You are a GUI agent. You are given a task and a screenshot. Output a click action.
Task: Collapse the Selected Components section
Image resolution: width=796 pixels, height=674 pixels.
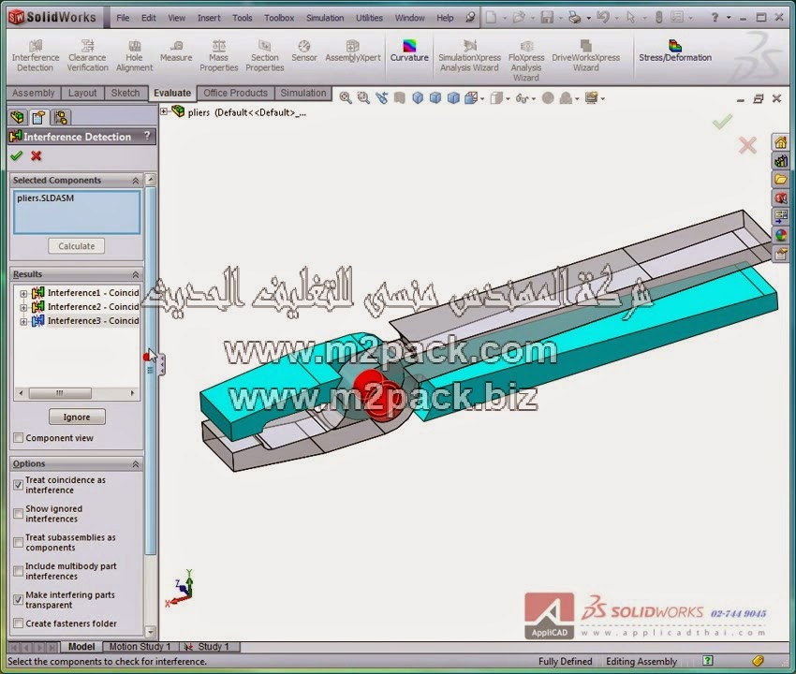click(136, 181)
